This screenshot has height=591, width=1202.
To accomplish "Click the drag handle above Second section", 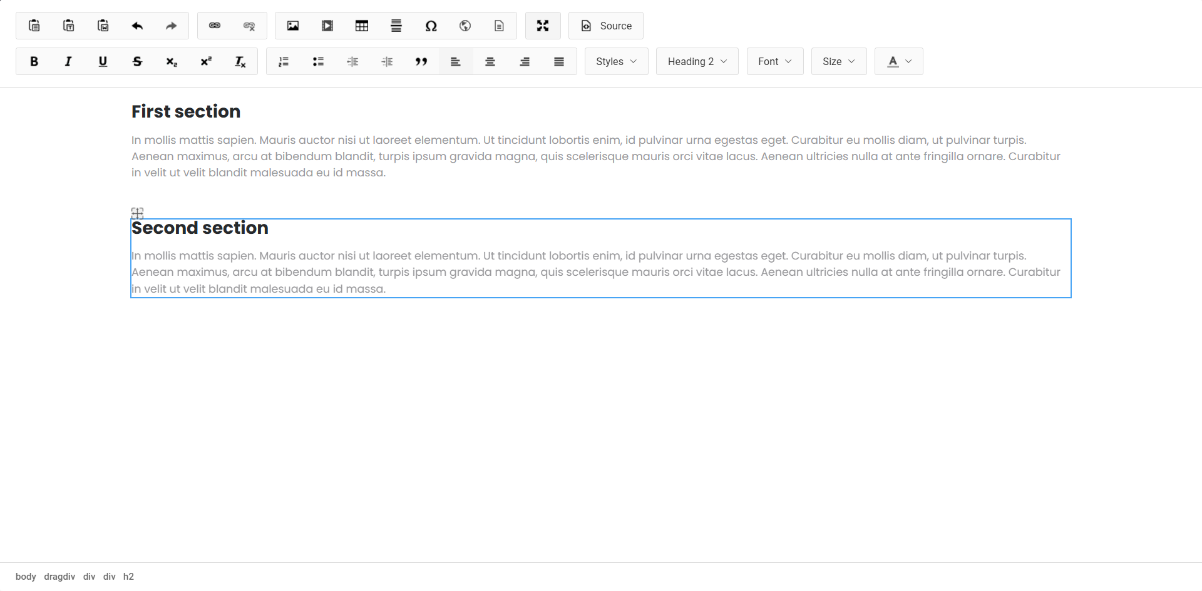I will point(137,213).
